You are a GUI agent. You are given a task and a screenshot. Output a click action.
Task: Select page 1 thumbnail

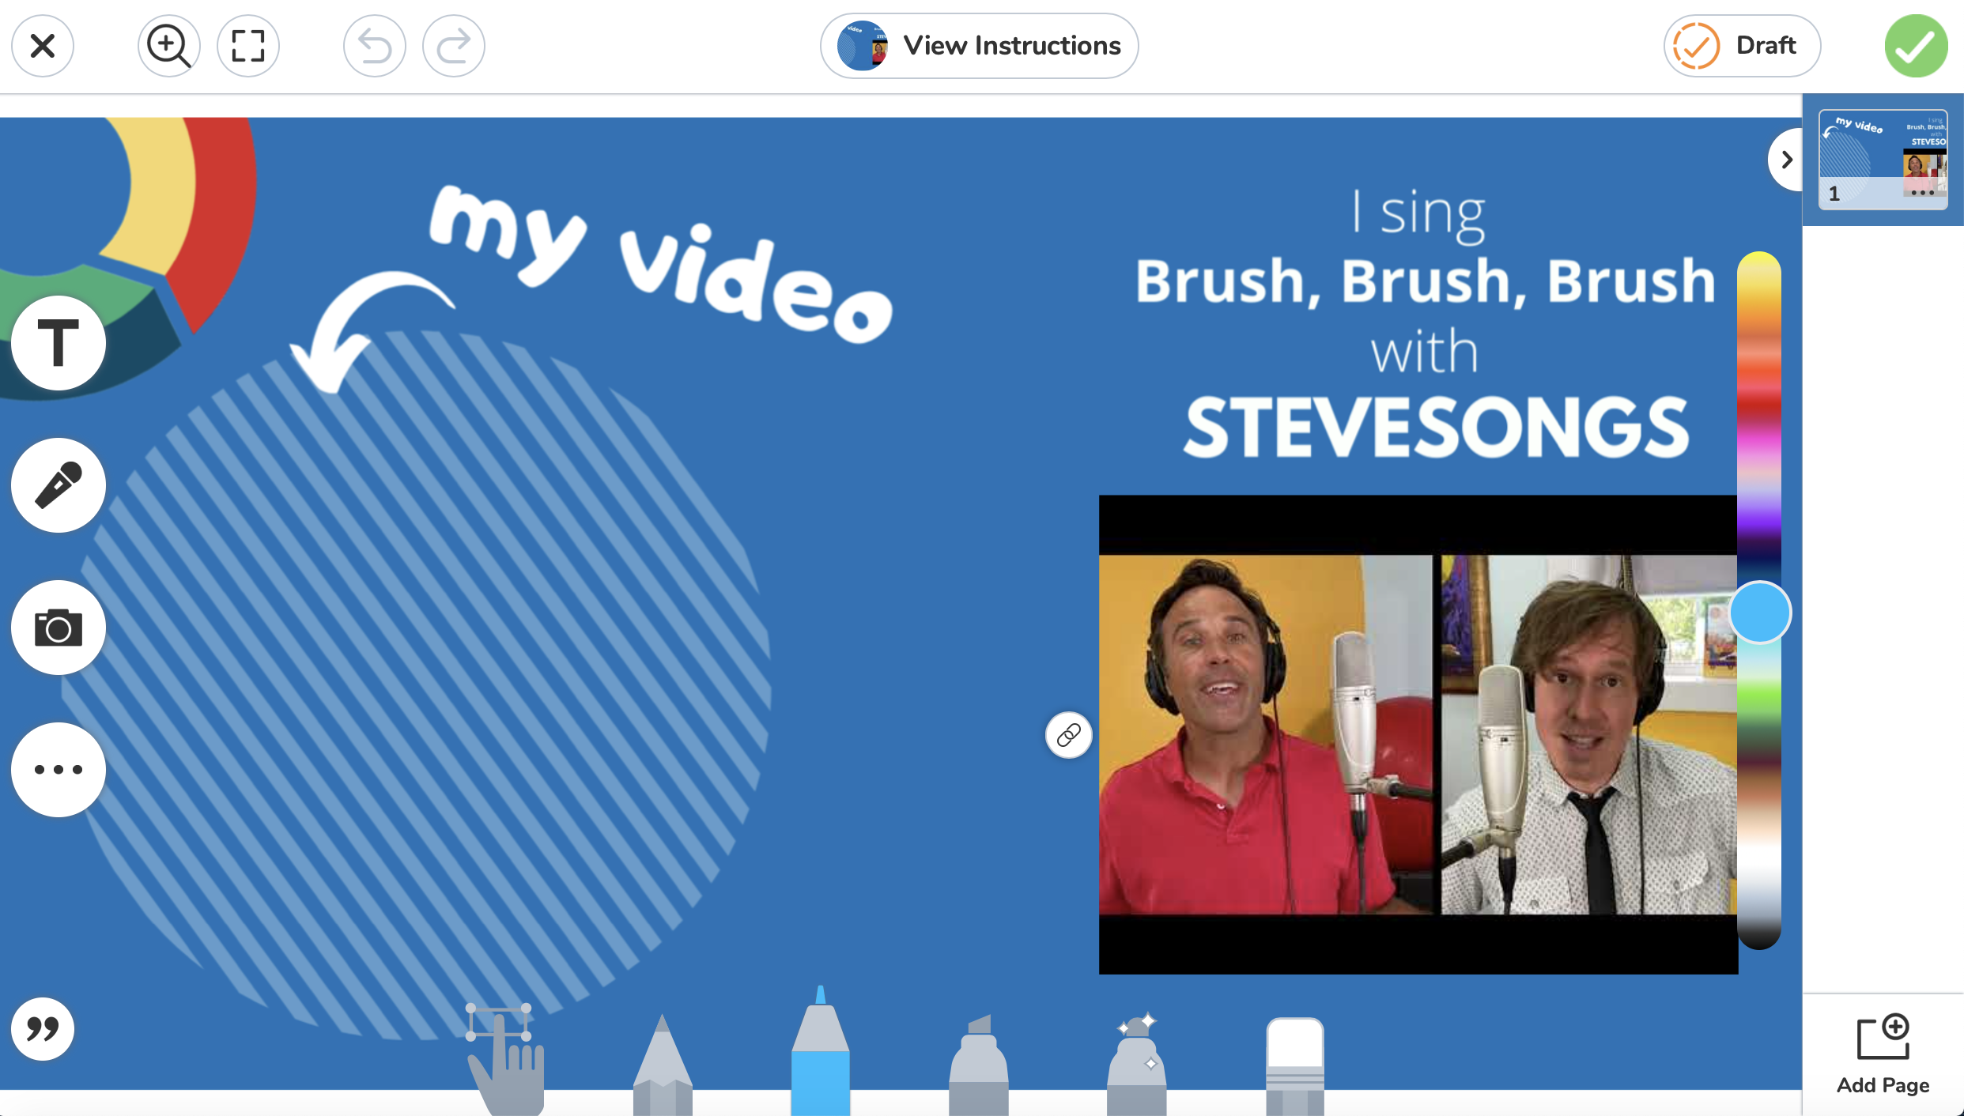click(x=1883, y=160)
